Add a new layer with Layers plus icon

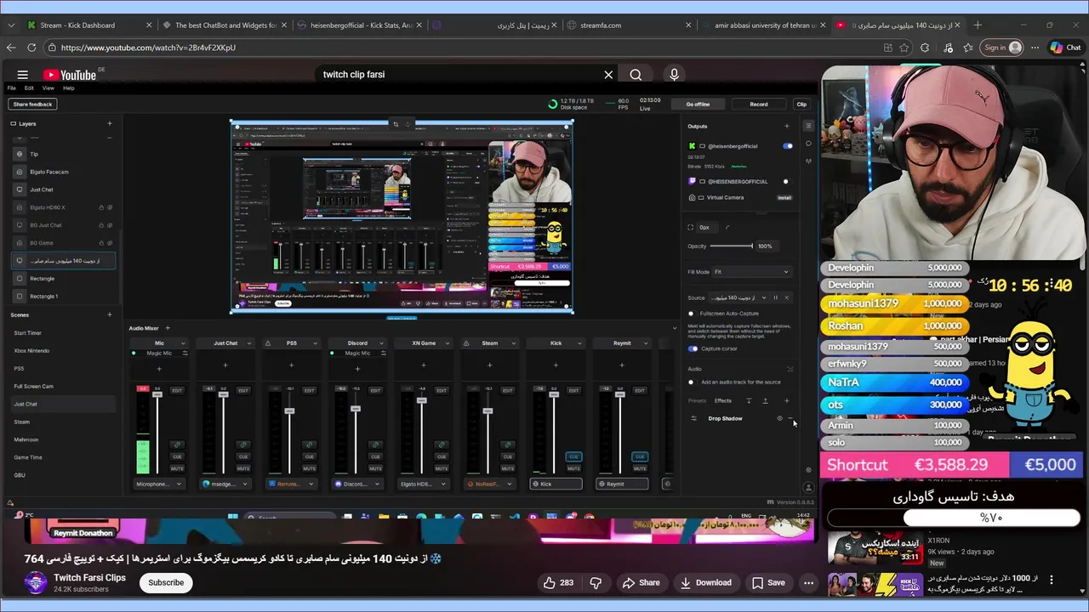[x=109, y=123]
